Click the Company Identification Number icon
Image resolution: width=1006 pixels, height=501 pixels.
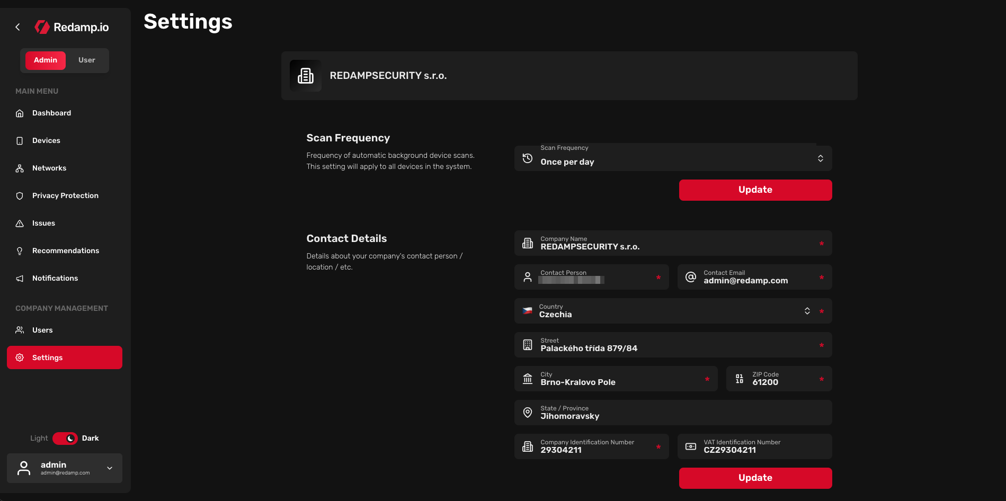528,446
